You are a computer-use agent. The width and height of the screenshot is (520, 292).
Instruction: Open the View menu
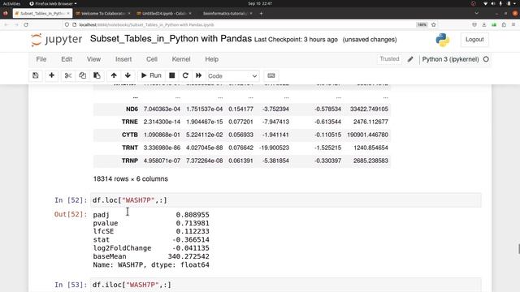coord(93,59)
